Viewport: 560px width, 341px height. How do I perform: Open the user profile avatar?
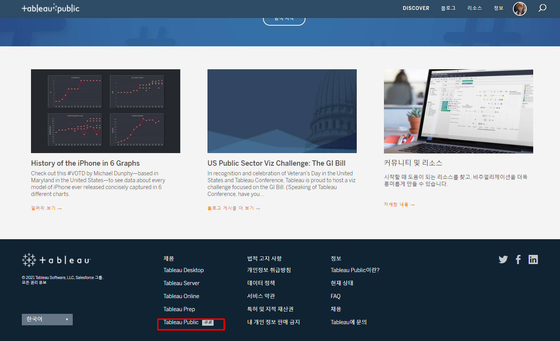pyautogui.click(x=519, y=8)
